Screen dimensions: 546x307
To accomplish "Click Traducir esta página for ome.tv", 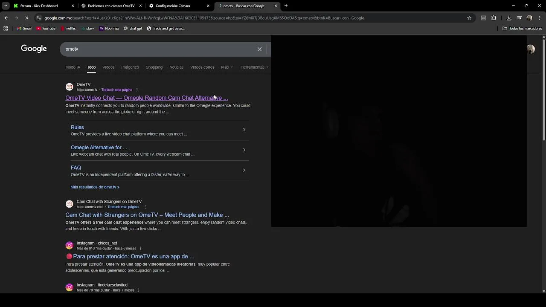I will tap(117, 90).
